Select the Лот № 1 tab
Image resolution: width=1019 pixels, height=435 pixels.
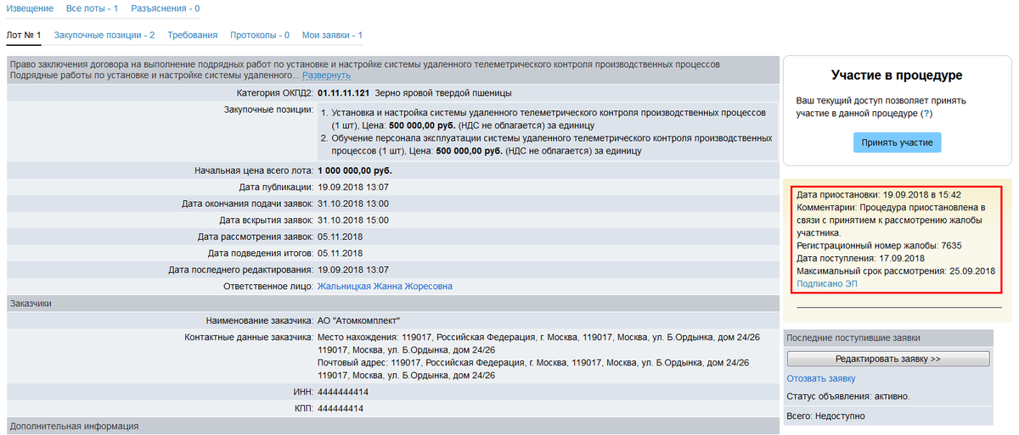pyautogui.click(x=24, y=36)
